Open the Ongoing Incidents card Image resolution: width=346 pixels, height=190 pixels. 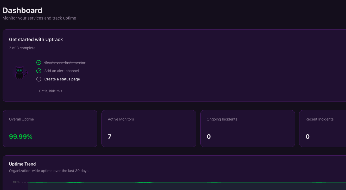[x=247, y=128]
